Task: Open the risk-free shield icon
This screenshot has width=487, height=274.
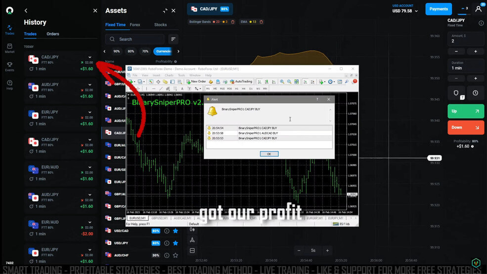Action: click(x=456, y=93)
